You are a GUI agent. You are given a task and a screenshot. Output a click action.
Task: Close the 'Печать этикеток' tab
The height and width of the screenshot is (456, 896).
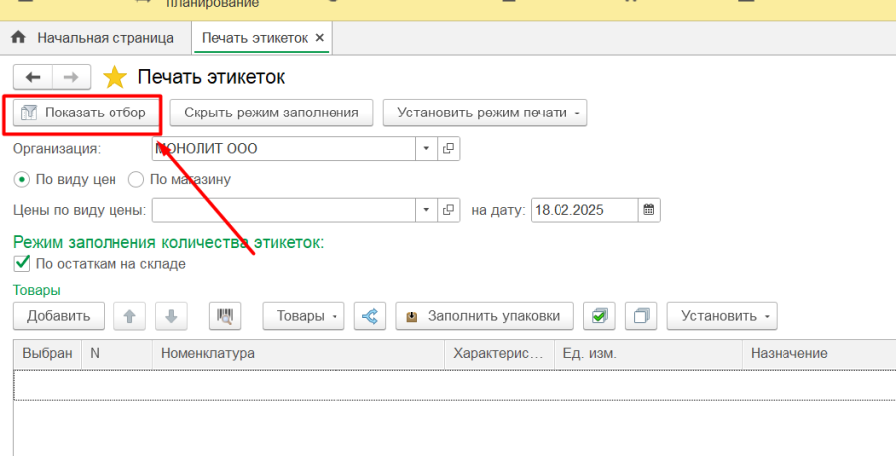319,38
